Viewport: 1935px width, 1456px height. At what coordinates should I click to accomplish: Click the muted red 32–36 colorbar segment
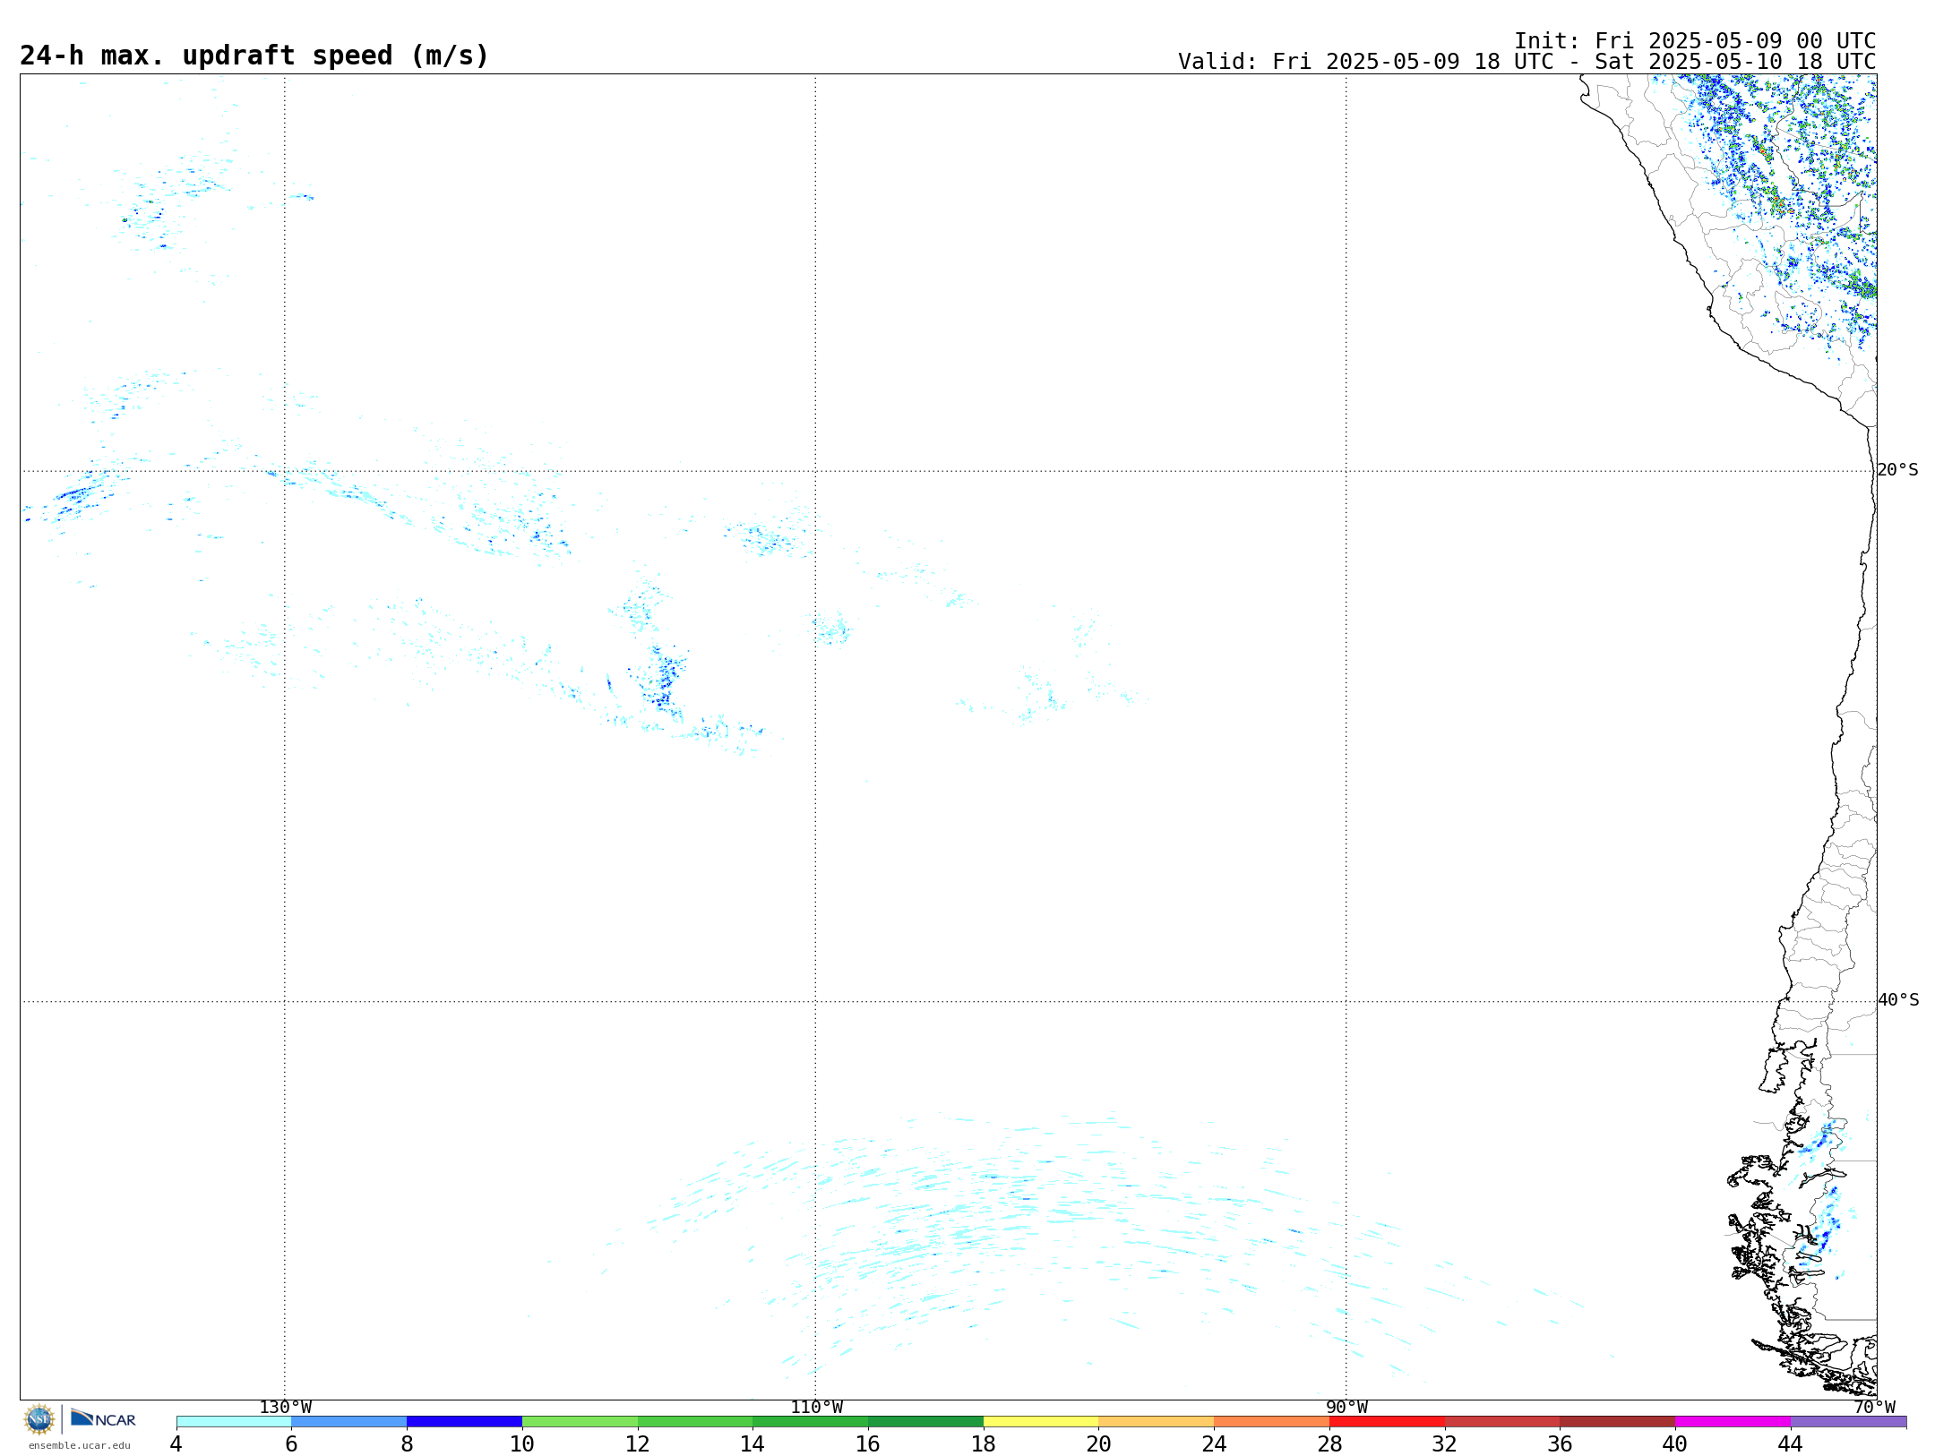point(1503,1422)
